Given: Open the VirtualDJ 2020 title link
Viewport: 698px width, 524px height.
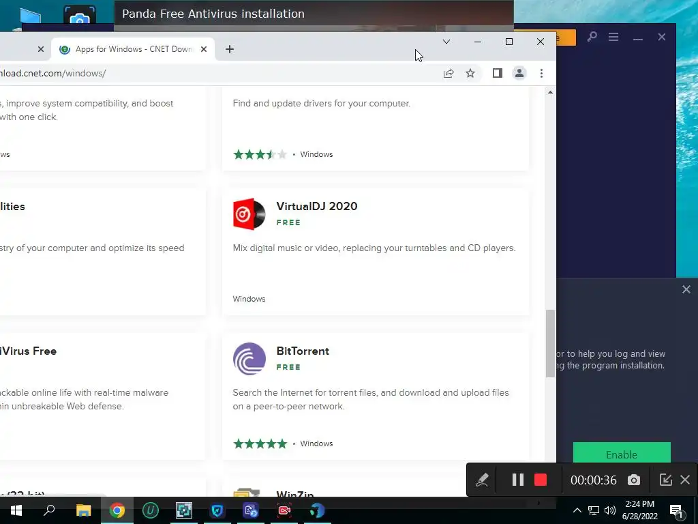Looking at the screenshot, I should coord(317,206).
